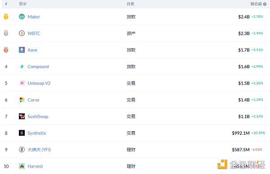Sort by the 分类 column header
Viewport: 270px width, 174px height.
tap(130, 4)
